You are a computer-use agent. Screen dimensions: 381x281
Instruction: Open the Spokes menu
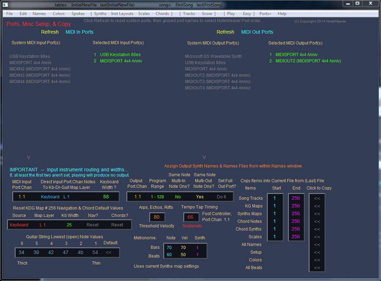coord(78,14)
